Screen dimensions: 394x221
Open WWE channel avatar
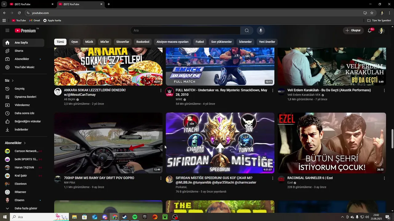click(x=170, y=91)
